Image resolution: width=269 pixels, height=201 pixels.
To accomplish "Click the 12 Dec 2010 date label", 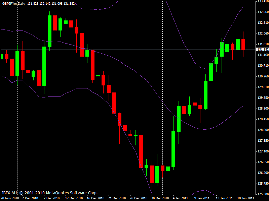I will pos(74,198).
